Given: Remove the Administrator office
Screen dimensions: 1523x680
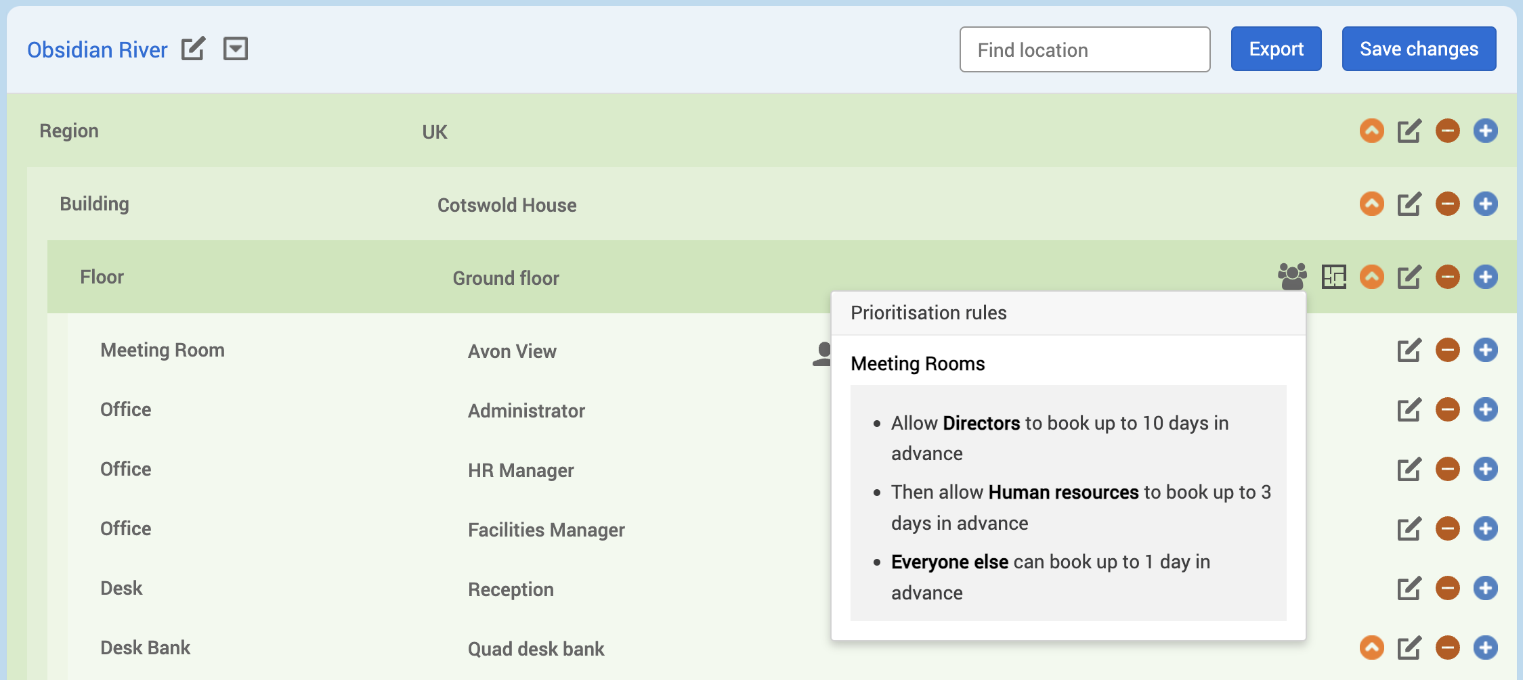Looking at the screenshot, I should tap(1447, 409).
